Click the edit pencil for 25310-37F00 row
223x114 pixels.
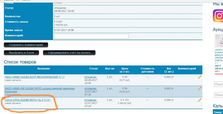point(200,100)
